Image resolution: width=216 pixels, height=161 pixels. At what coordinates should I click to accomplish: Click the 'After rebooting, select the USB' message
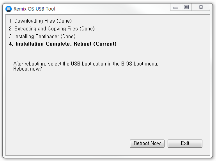click(x=86, y=64)
